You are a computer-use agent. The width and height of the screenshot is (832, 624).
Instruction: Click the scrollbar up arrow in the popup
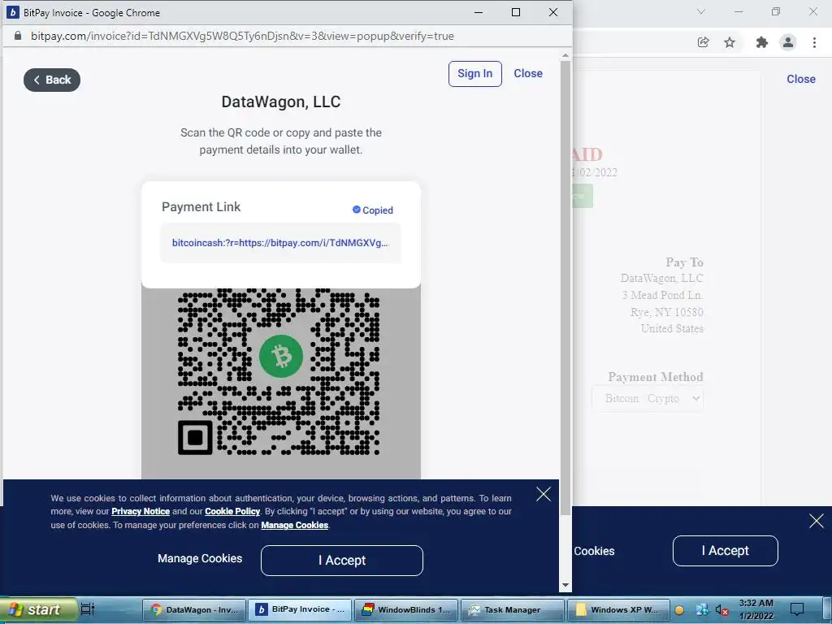click(565, 55)
